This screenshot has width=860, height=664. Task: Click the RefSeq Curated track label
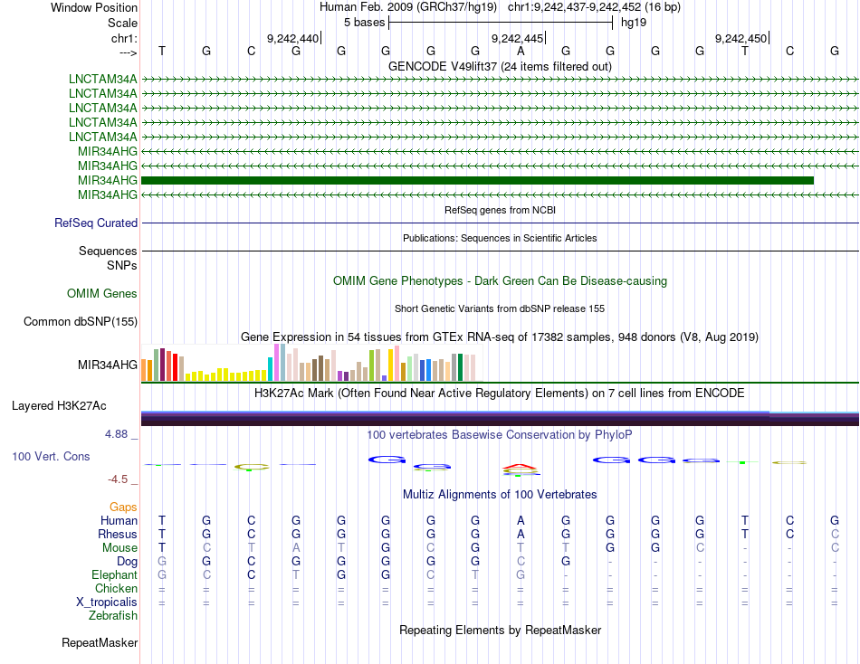[x=96, y=223]
